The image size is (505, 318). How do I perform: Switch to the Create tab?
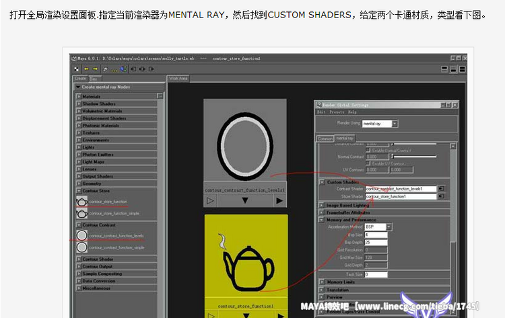[x=80, y=79]
